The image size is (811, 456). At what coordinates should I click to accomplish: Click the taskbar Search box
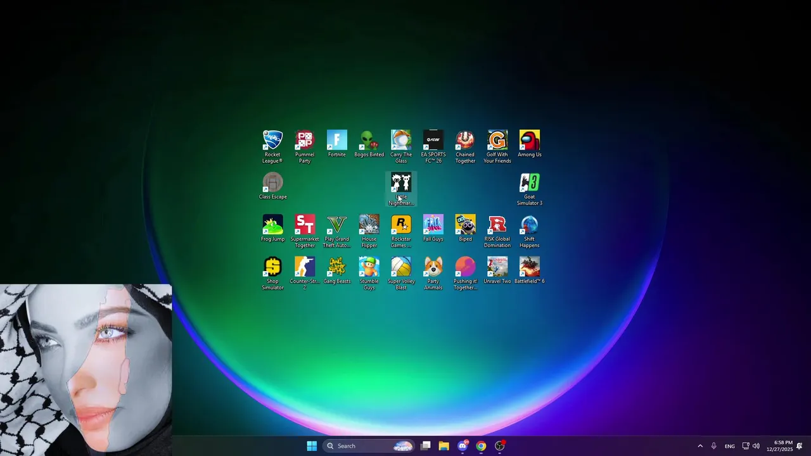click(369, 446)
